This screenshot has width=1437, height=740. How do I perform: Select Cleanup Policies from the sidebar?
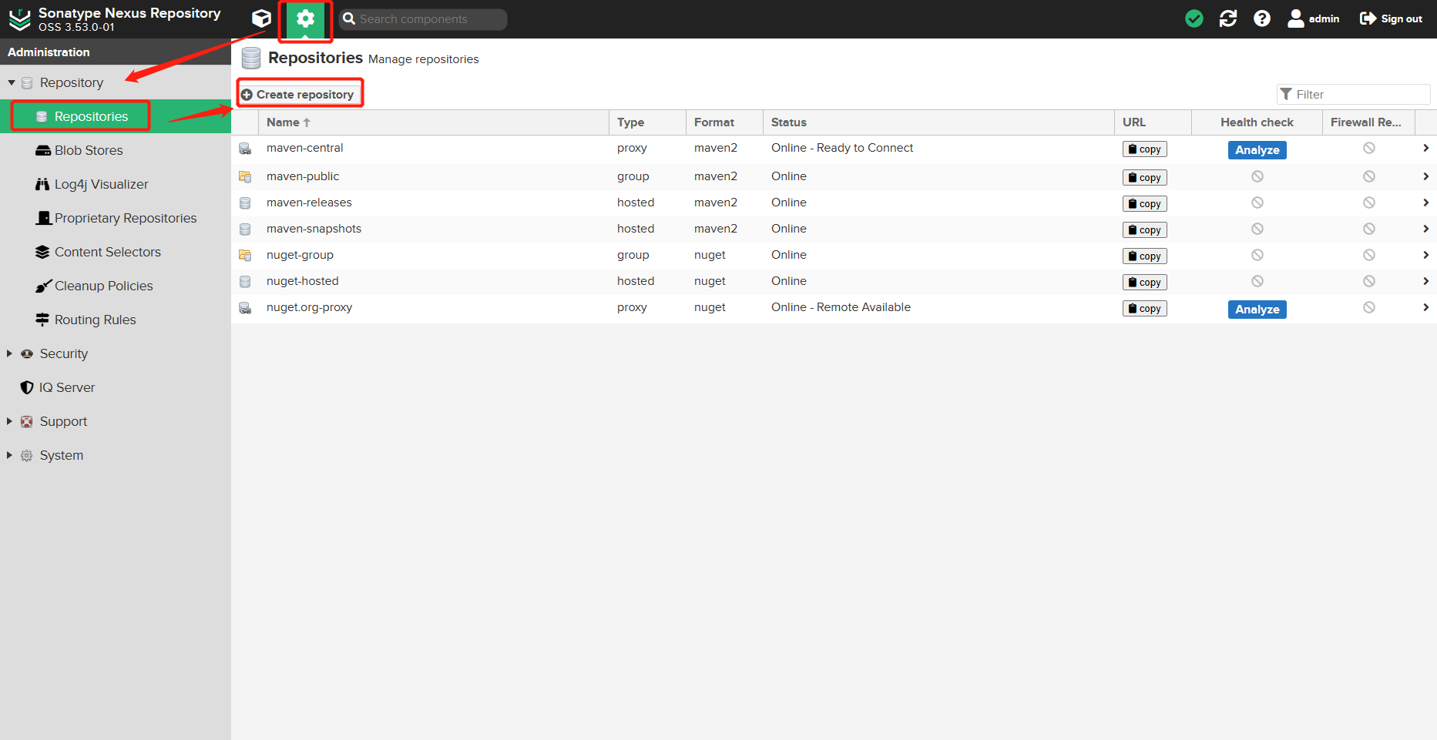[102, 286]
